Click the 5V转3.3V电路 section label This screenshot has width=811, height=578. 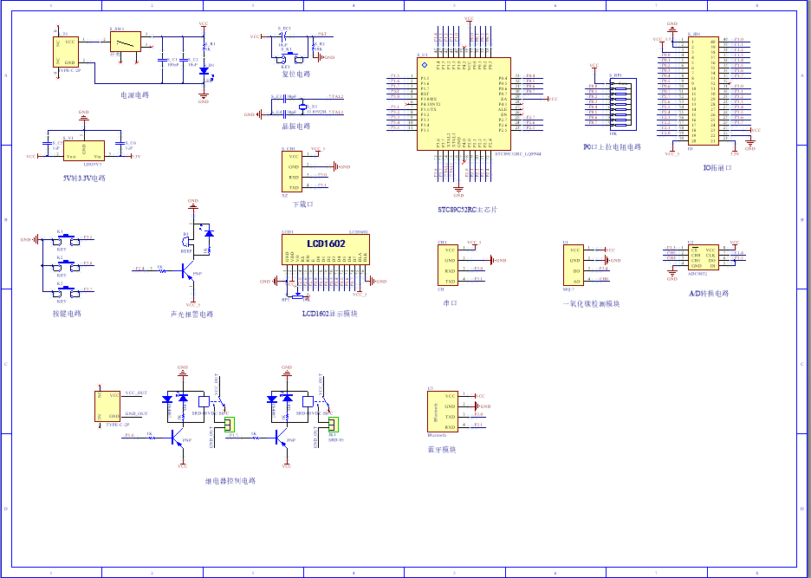coord(83,178)
